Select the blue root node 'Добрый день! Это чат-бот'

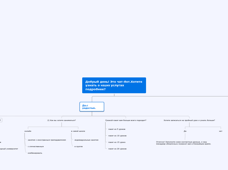(114, 85)
